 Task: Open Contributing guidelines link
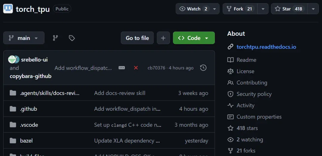pos(252,83)
